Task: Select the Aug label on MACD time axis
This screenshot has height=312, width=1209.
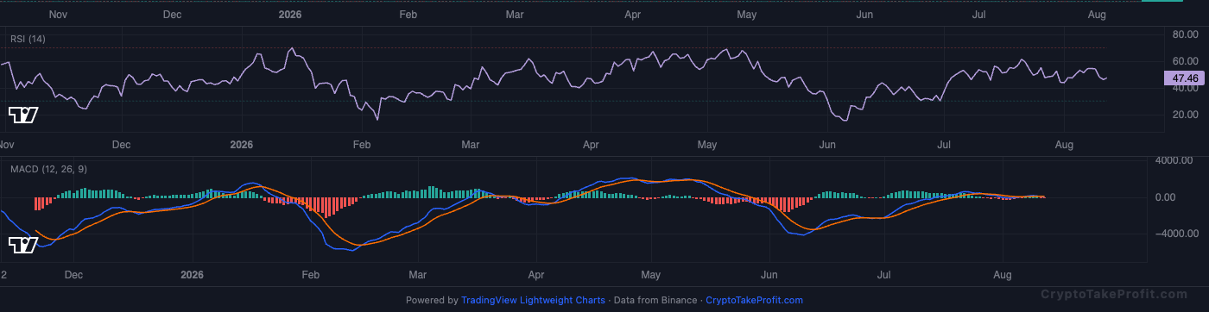Action: (1002, 276)
